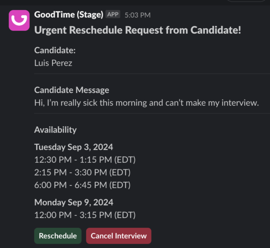
Task: Open the GoodTime (Stage) sender name
Action: click(x=69, y=15)
